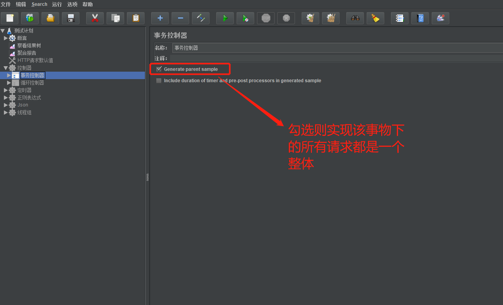The image size is (503, 305).
Task: Click the 察看结果树 listener icon
Action: pyautogui.click(x=13, y=46)
